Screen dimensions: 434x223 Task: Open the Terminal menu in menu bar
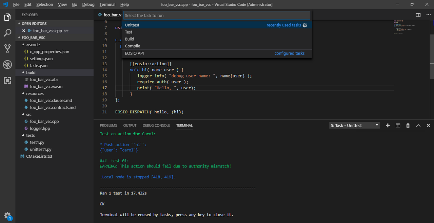point(107,4)
